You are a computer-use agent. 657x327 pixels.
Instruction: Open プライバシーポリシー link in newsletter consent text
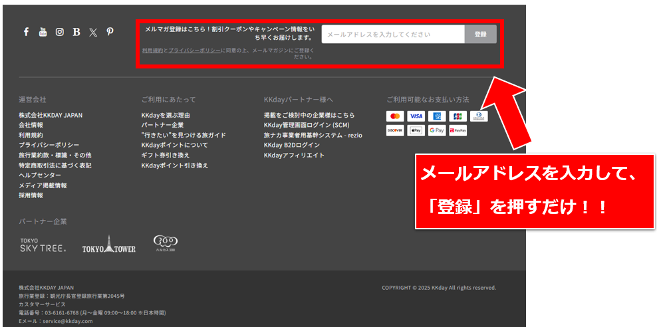pyautogui.click(x=194, y=51)
